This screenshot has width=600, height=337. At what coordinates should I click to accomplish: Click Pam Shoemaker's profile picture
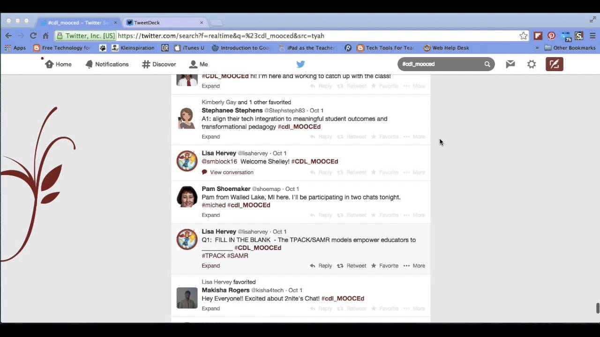click(x=187, y=196)
